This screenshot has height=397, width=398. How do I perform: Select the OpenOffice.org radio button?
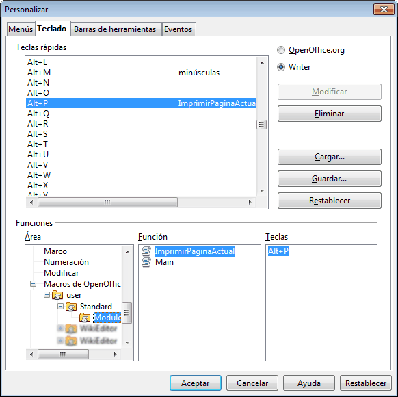tap(281, 50)
